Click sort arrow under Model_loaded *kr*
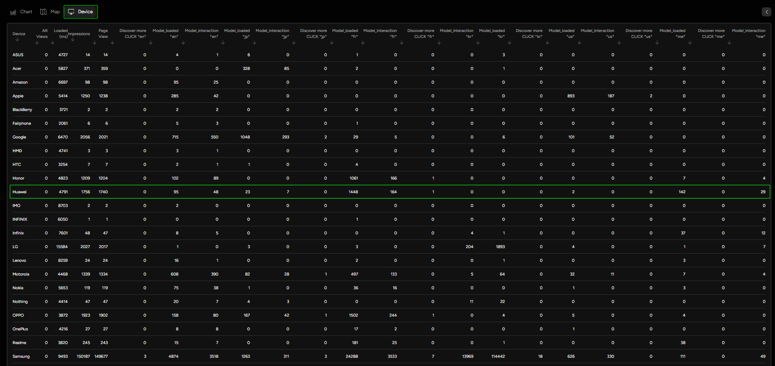 [510, 43]
